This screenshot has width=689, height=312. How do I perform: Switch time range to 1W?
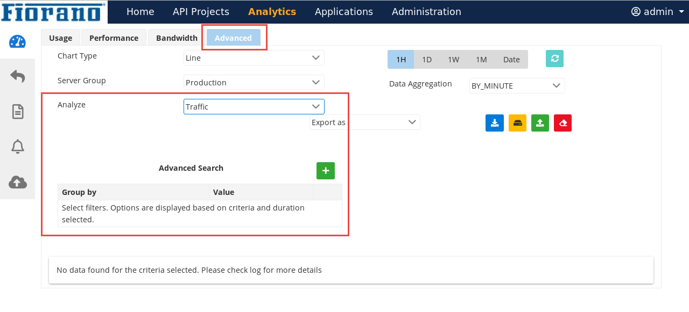point(454,60)
